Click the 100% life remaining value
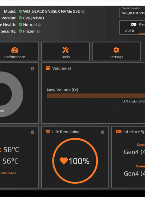 (79, 161)
